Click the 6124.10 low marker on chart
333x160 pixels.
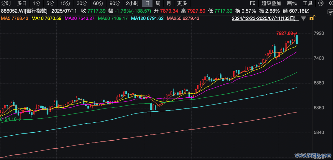coord(8,119)
